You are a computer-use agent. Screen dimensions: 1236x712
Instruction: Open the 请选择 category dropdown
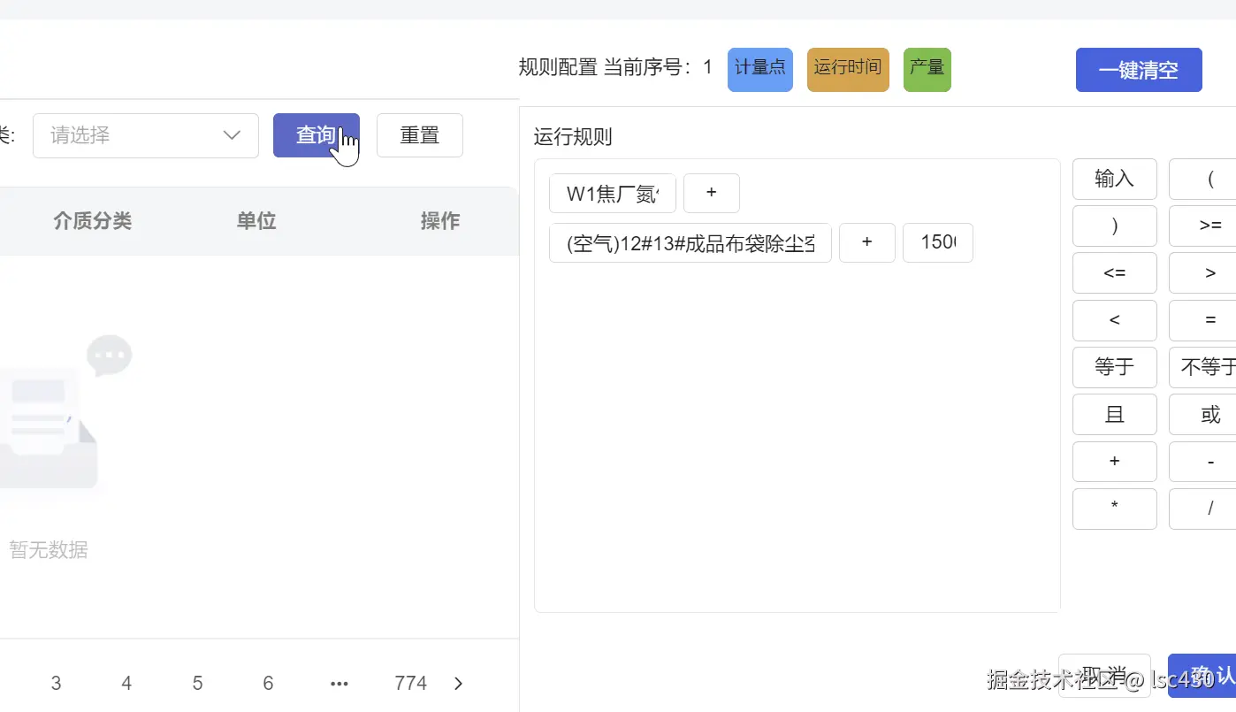point(146,135)
